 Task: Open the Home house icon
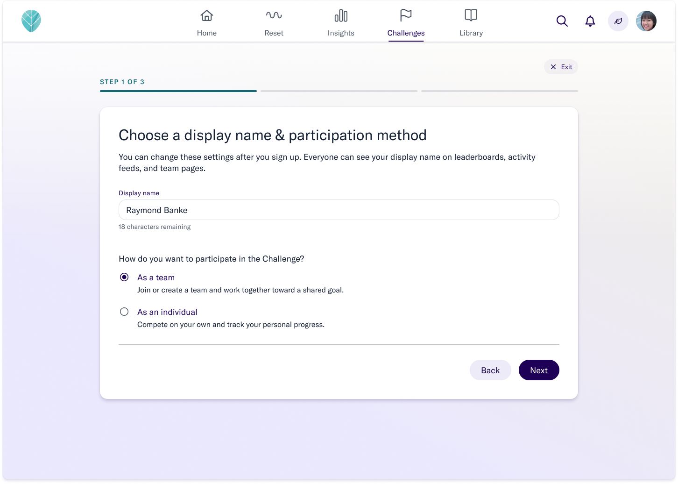207,16
